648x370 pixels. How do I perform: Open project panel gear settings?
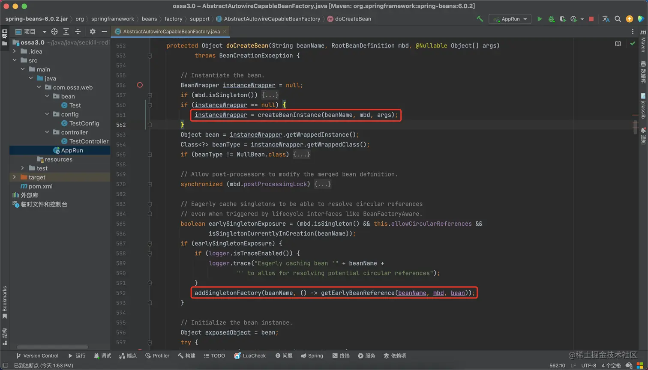(x=93, y=31)
